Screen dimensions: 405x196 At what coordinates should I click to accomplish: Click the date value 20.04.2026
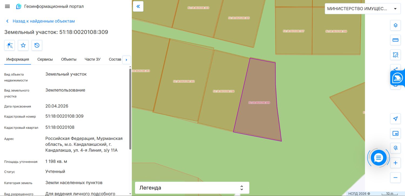pos(57,106)
